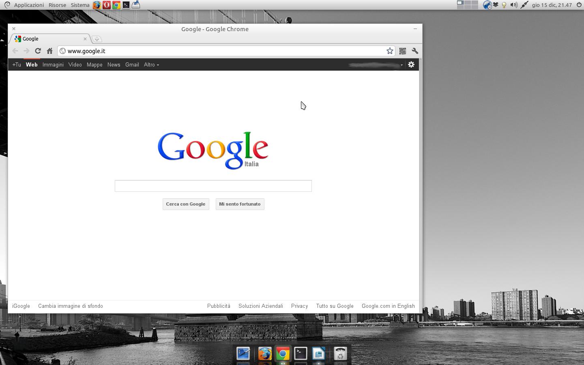Open LibreOffice Writer from the dock
Viewport: 584px width, 365px height.
click(318, 354)
